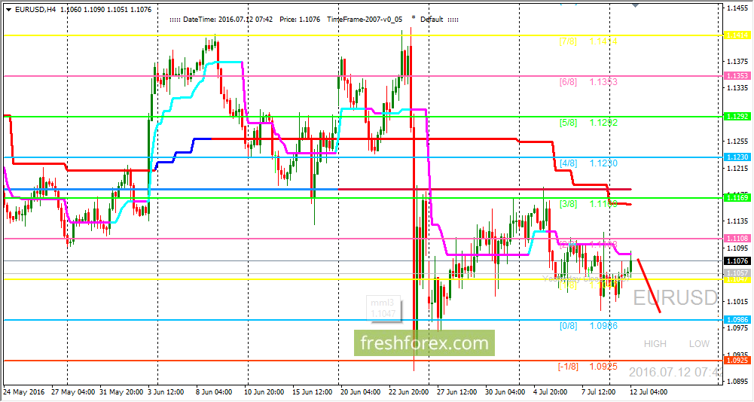Click the 12 Jul 04:00 time axis label
754x402 pixels.
[x=649, y=392]
